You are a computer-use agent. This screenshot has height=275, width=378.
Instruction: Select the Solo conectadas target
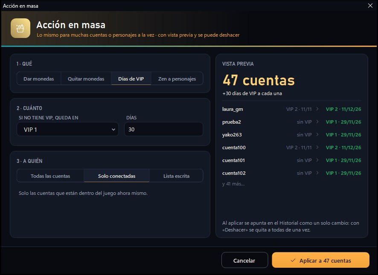[116, 176]
